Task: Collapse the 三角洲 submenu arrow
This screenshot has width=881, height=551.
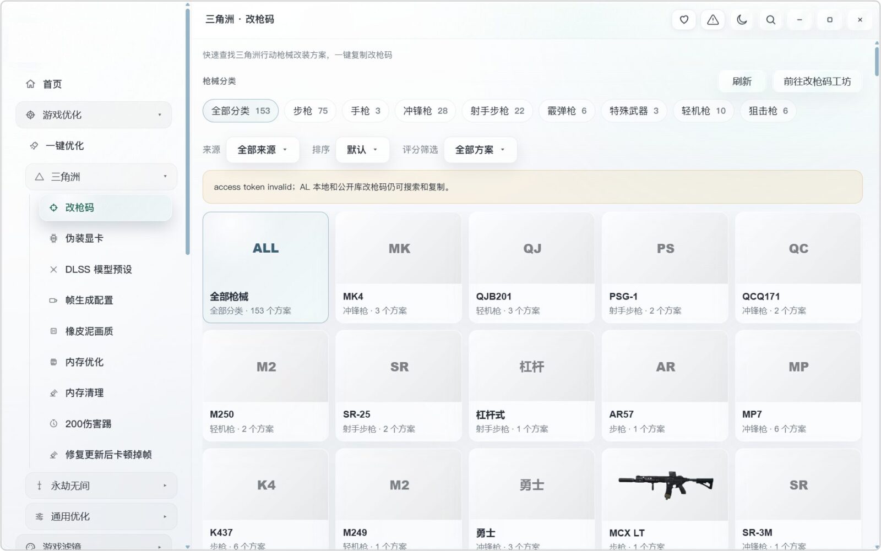Action: pyautogui.click(x=165, y=176)
